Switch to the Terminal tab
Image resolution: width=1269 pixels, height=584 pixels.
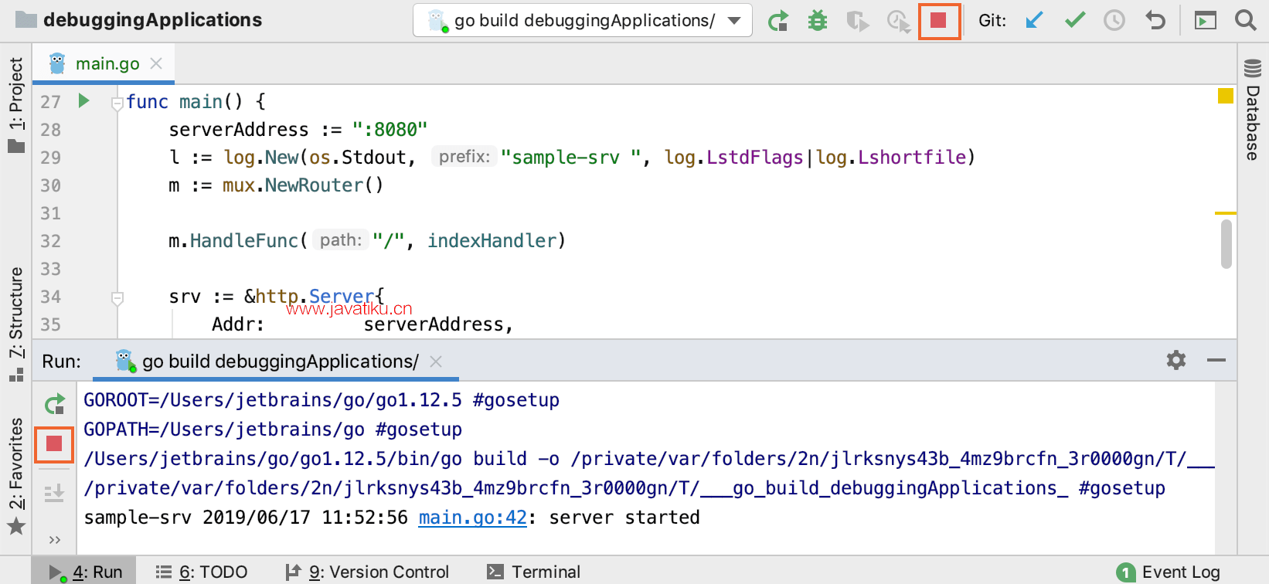pyautogui.click(x=534, y=572)
